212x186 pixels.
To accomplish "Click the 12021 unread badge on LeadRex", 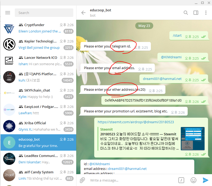I will click(67, 162).
